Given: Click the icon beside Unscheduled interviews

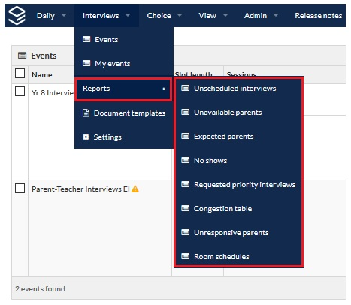Looking at the screenshot, I should [x=185, y=88].
